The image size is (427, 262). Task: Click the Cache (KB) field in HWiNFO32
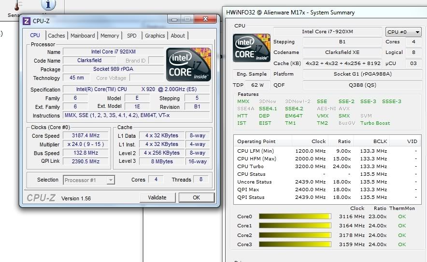pos(342,63)
